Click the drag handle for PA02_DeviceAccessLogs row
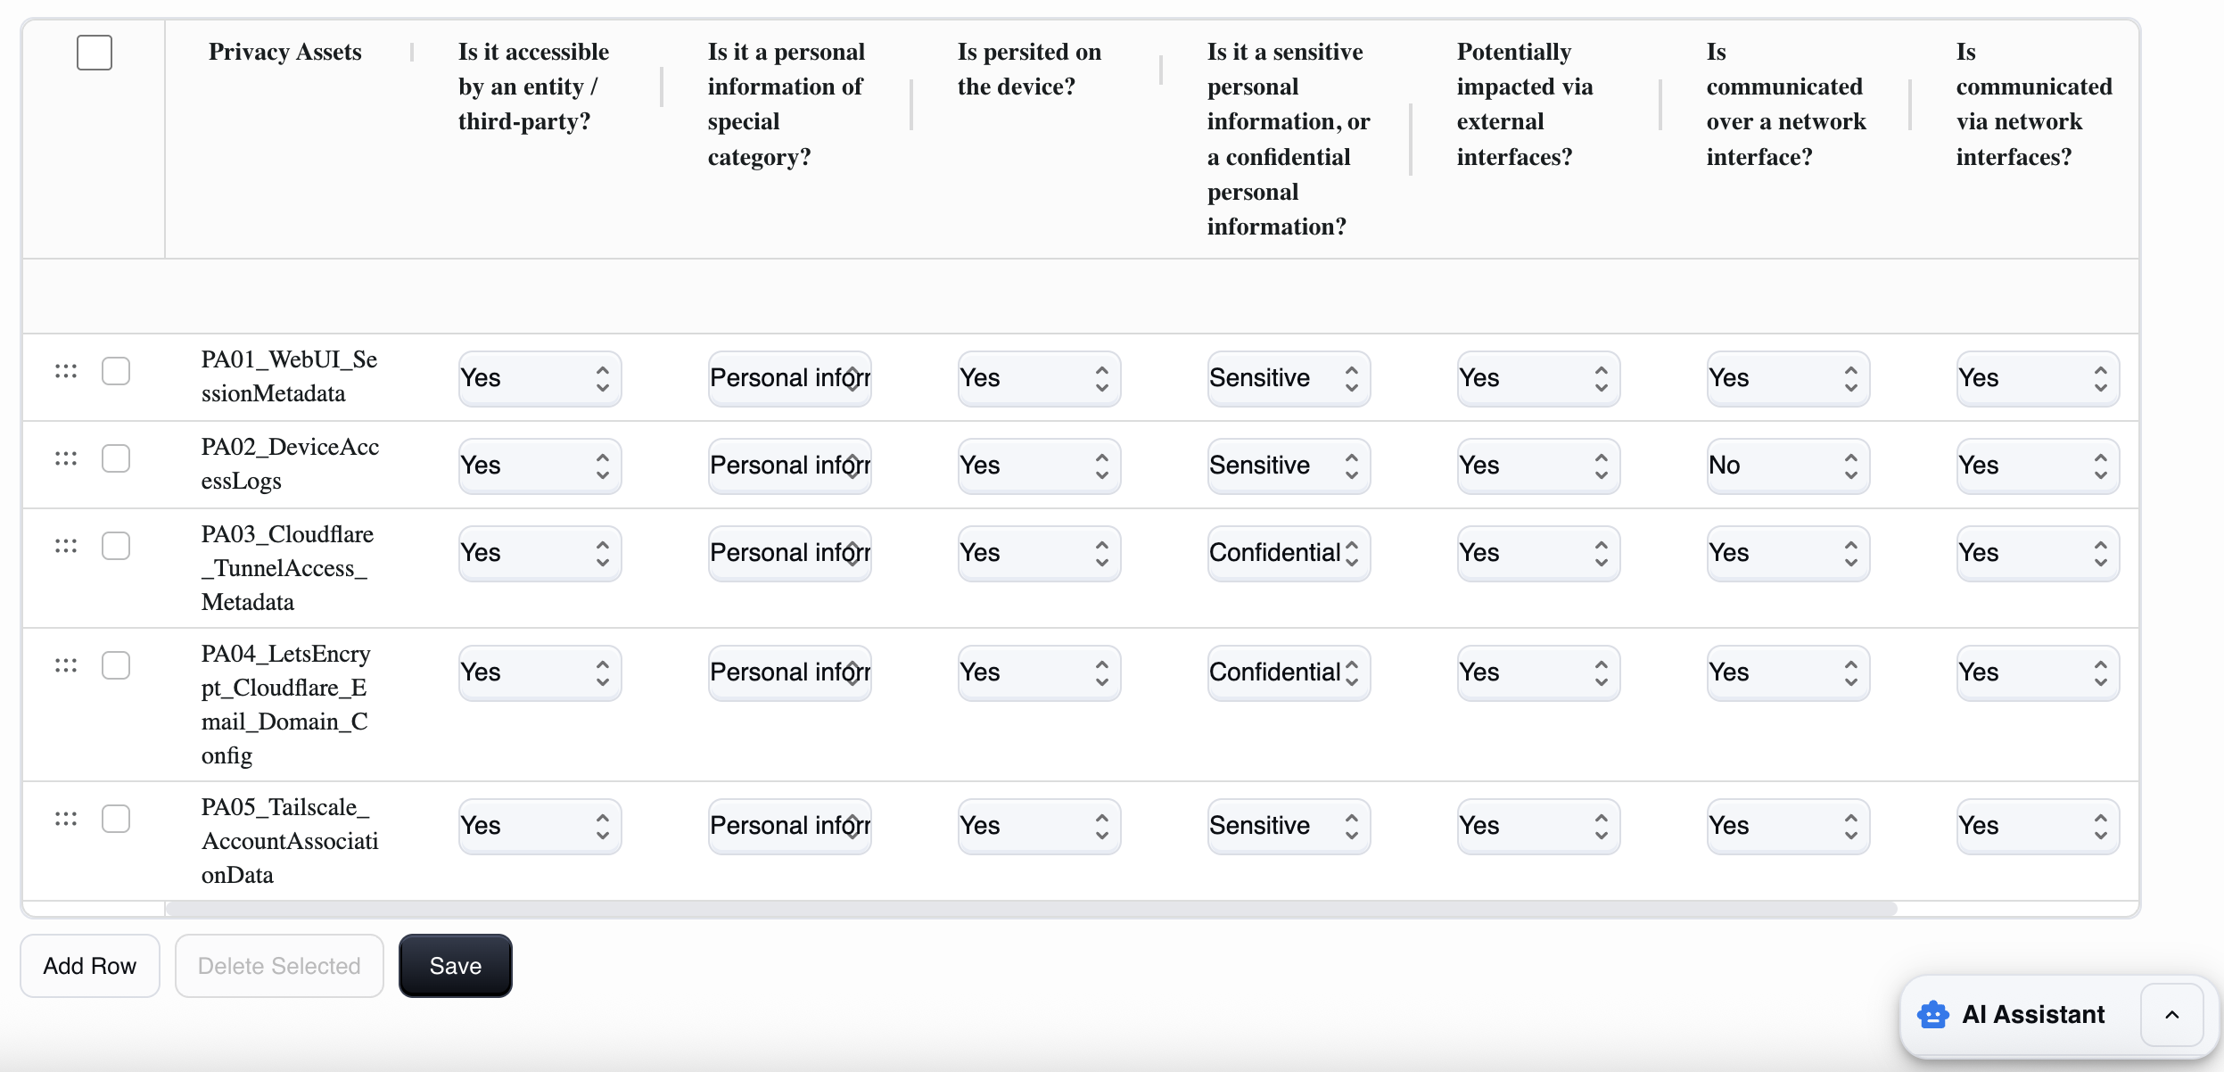The image size is (2224, 1072). click(65, 458)
